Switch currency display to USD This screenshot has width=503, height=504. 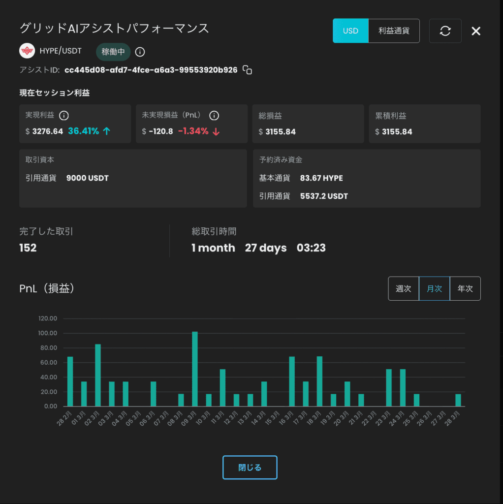[350, 31]
